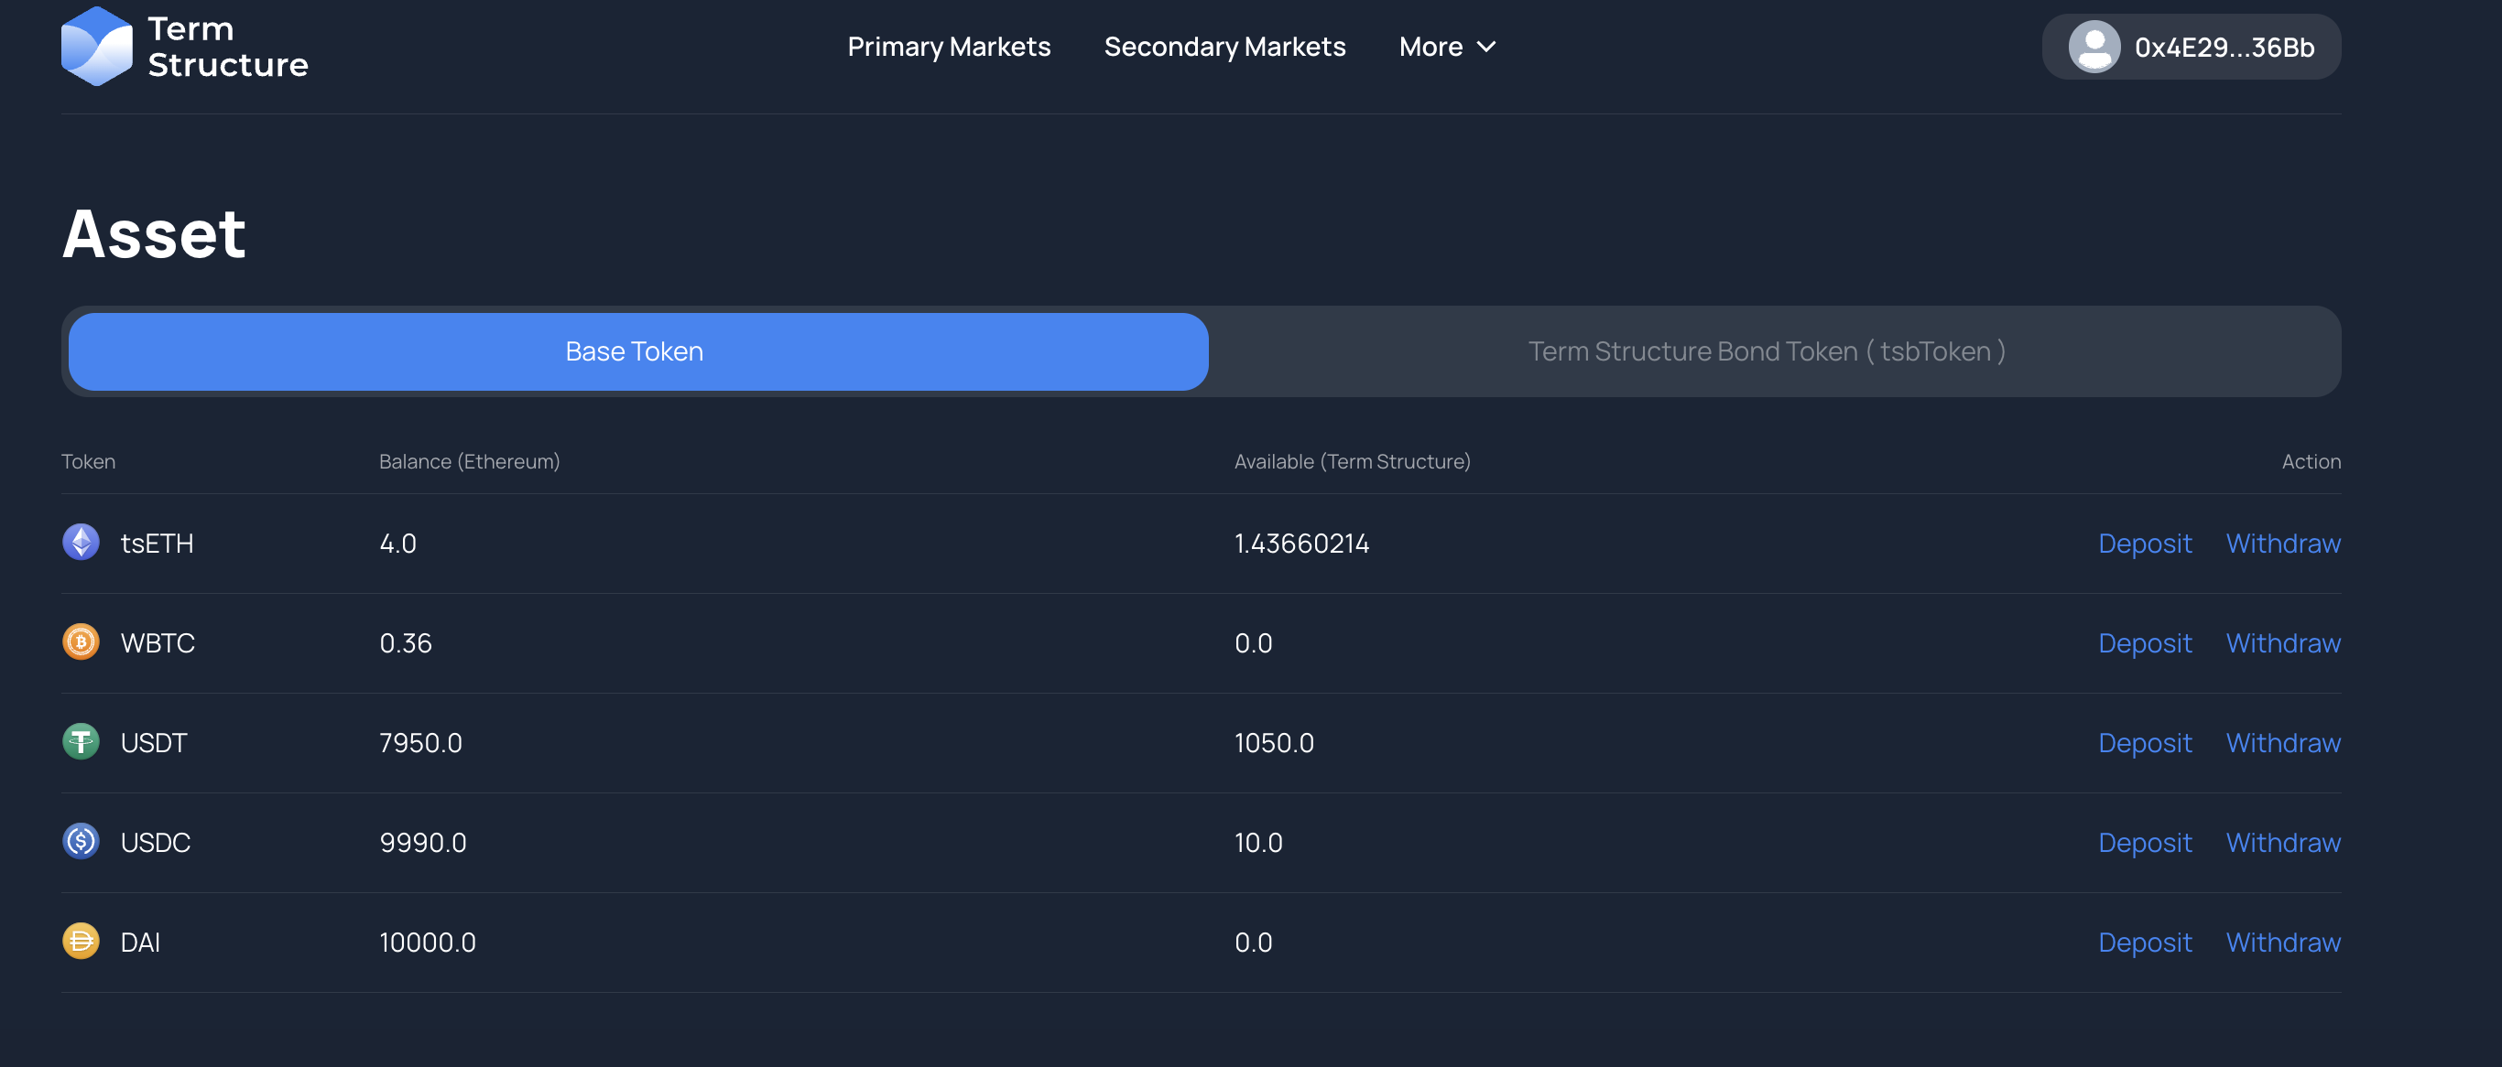Click the Action column header

point(2311,461)
